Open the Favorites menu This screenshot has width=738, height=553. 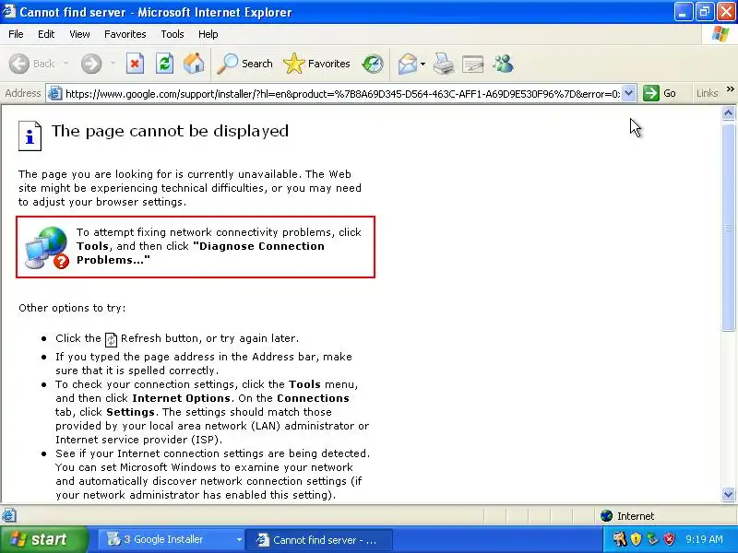125,34
